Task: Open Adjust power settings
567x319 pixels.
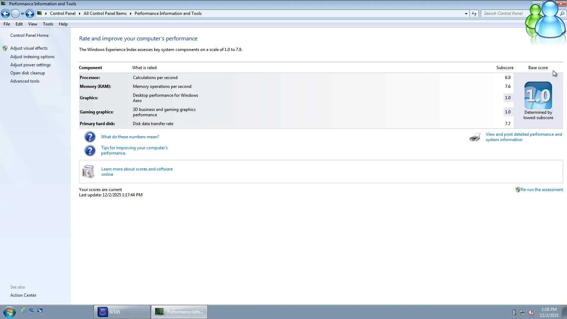Action: [x=30, y=65]
